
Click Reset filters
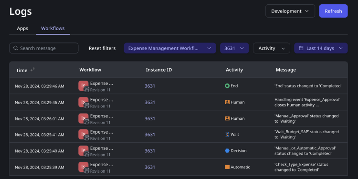pos(102,48)
